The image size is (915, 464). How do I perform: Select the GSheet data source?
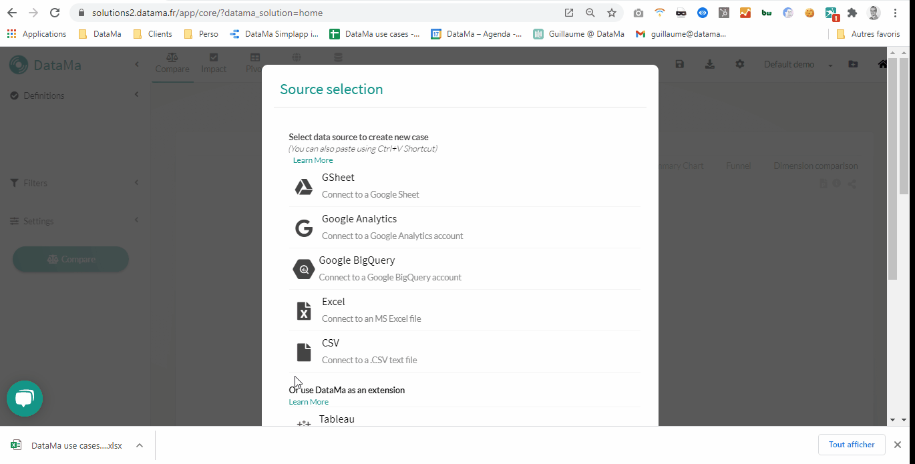click(464, 186)
